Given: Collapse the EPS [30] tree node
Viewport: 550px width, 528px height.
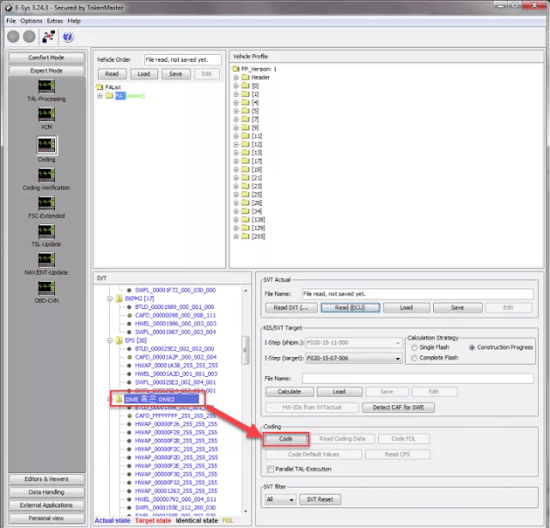Looking at the screenshot, I should click(x=109, y=340).
